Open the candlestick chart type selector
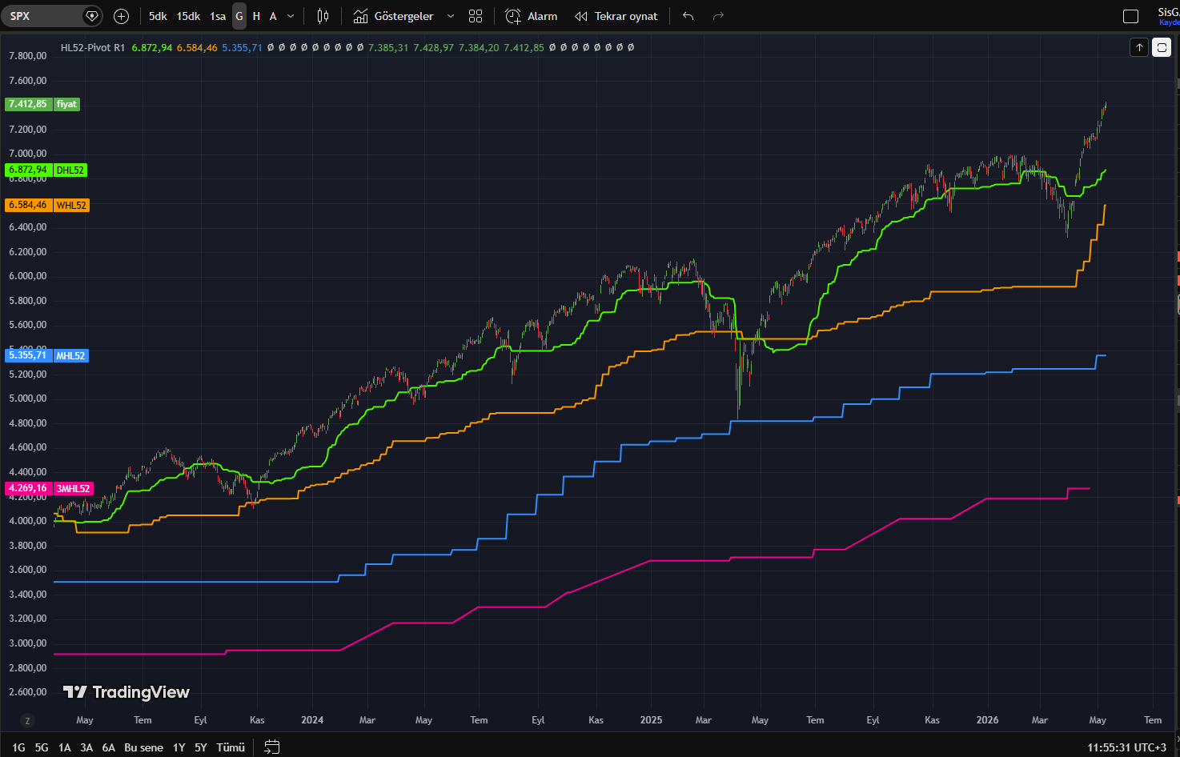The height and width of the screenshot is (757, 1180). [323, 16]
